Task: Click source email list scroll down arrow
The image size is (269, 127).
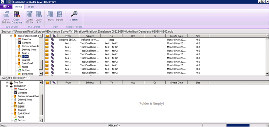Action: [x=267, y=74]
